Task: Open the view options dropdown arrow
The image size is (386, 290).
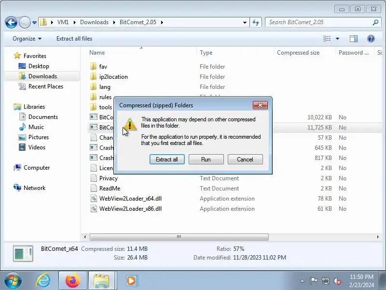Action: click(x=337, y=39)
